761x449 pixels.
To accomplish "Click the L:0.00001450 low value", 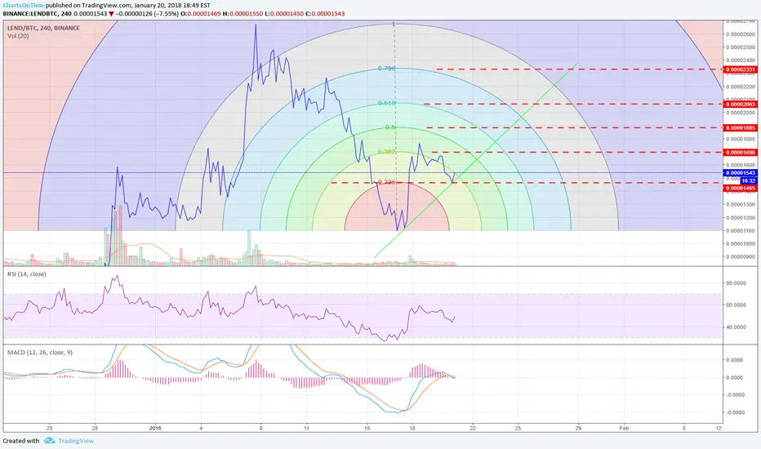I will [x=284, y=14].
